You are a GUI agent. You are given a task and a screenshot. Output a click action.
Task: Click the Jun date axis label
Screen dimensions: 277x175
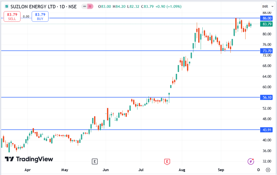coord(106,170)
